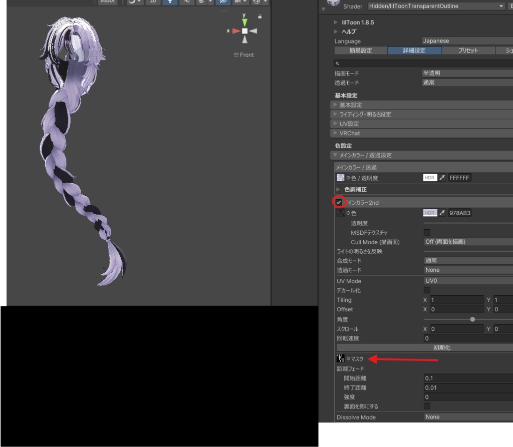Screen dimensions: 513x447
Task: Toggle scene visibility eye-slash button
Action: (x=223, y=2)
